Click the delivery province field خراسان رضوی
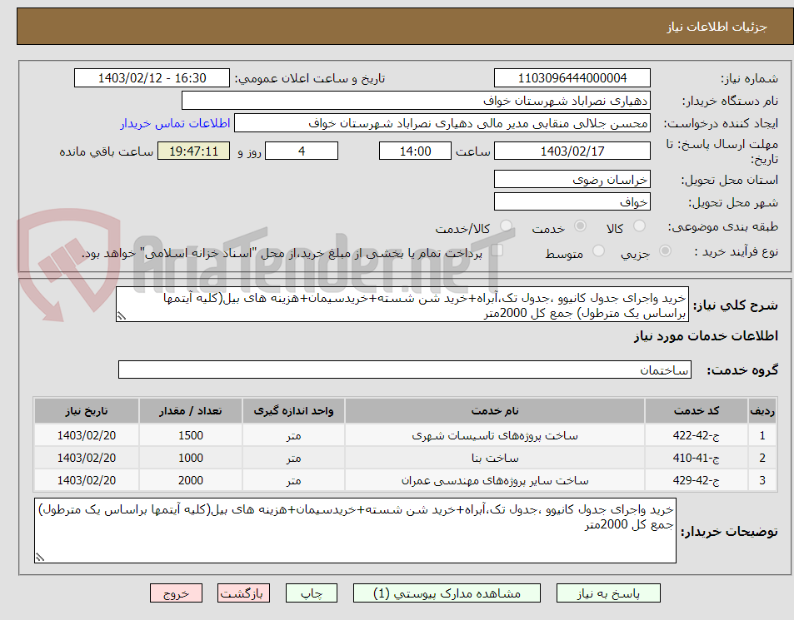 (572, 180)
